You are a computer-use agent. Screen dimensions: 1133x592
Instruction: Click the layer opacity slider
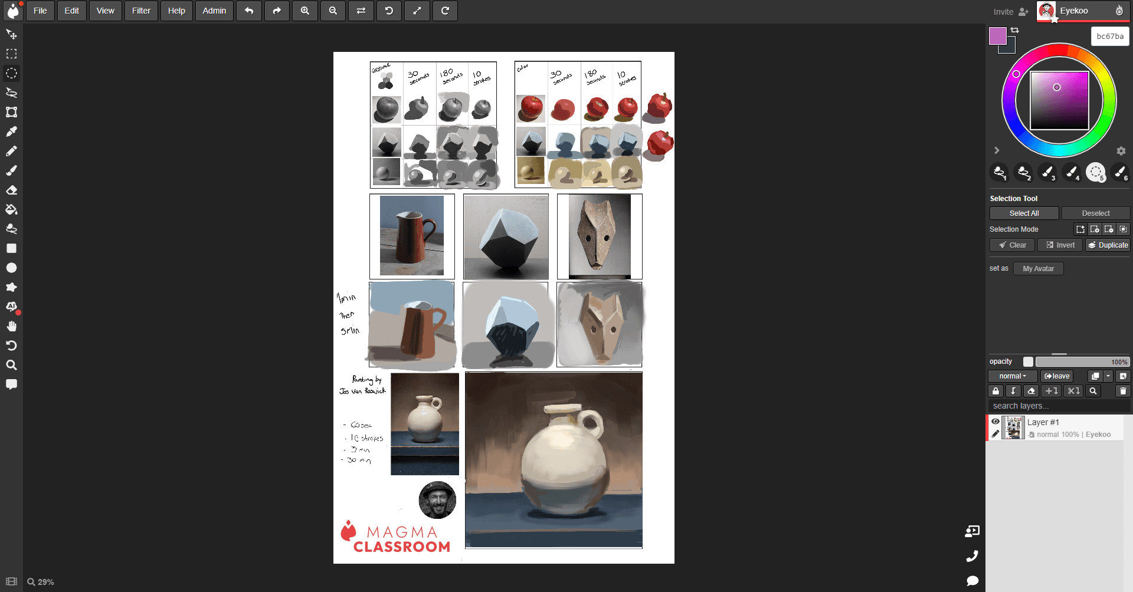click(1082, 362)
